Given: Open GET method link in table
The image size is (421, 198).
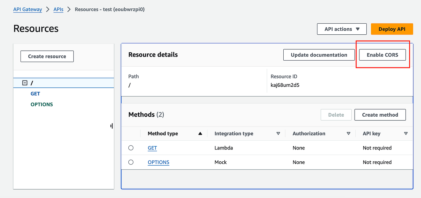Looking at the screenshot, I should (x=152, y=148).
